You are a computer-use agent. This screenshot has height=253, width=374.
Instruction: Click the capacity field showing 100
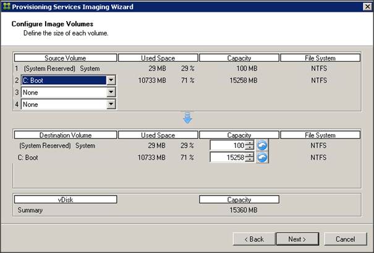(x=227, y=145)
